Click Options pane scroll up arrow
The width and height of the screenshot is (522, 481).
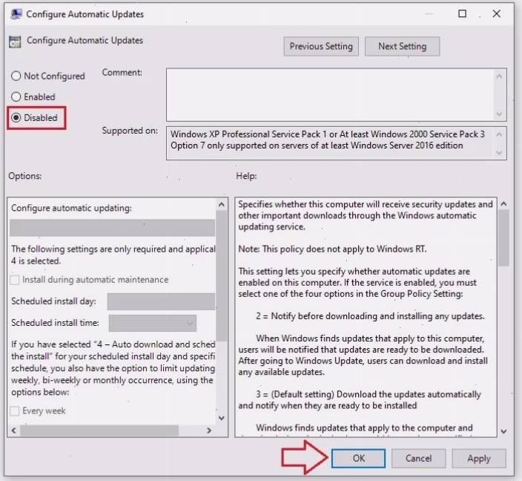tap(222, 204)
